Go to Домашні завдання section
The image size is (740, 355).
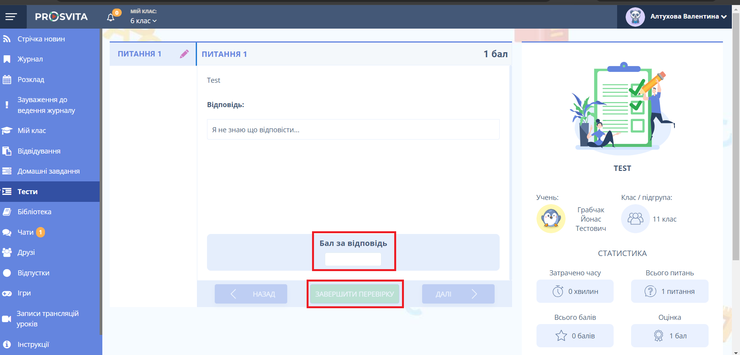coord(48,171)
